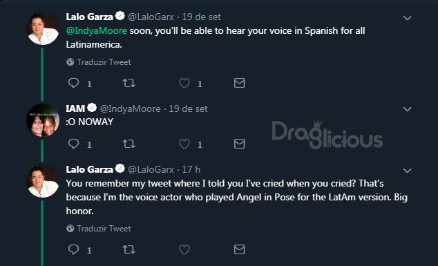Screen dimensions: 438x266
Task: View Lalo Garza's avatar on top tweet
Action: click(x=43, y=28)
